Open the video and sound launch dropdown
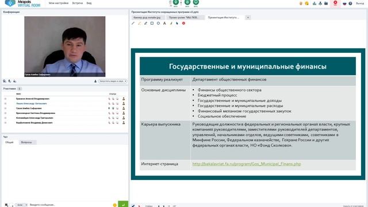 click(x=113, y=81)
